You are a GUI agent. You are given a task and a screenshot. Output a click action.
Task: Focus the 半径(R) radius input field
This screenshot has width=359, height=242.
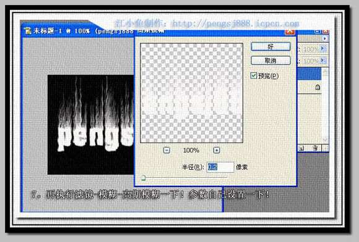220,167
